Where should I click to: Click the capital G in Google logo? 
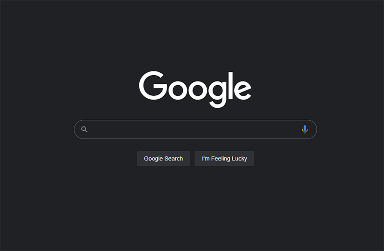click(153, 86)
